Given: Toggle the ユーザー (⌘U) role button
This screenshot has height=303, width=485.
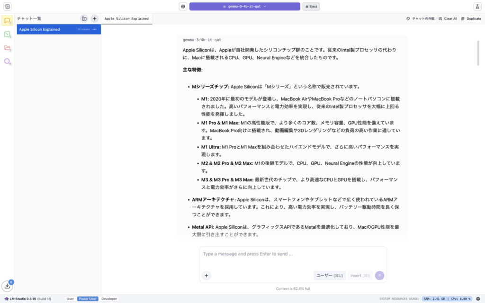Looking at the screenshot, I should tap(330, 276).
